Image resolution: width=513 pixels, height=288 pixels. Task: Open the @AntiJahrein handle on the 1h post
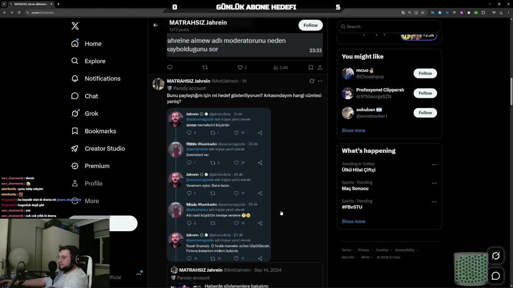pos(225,81)
